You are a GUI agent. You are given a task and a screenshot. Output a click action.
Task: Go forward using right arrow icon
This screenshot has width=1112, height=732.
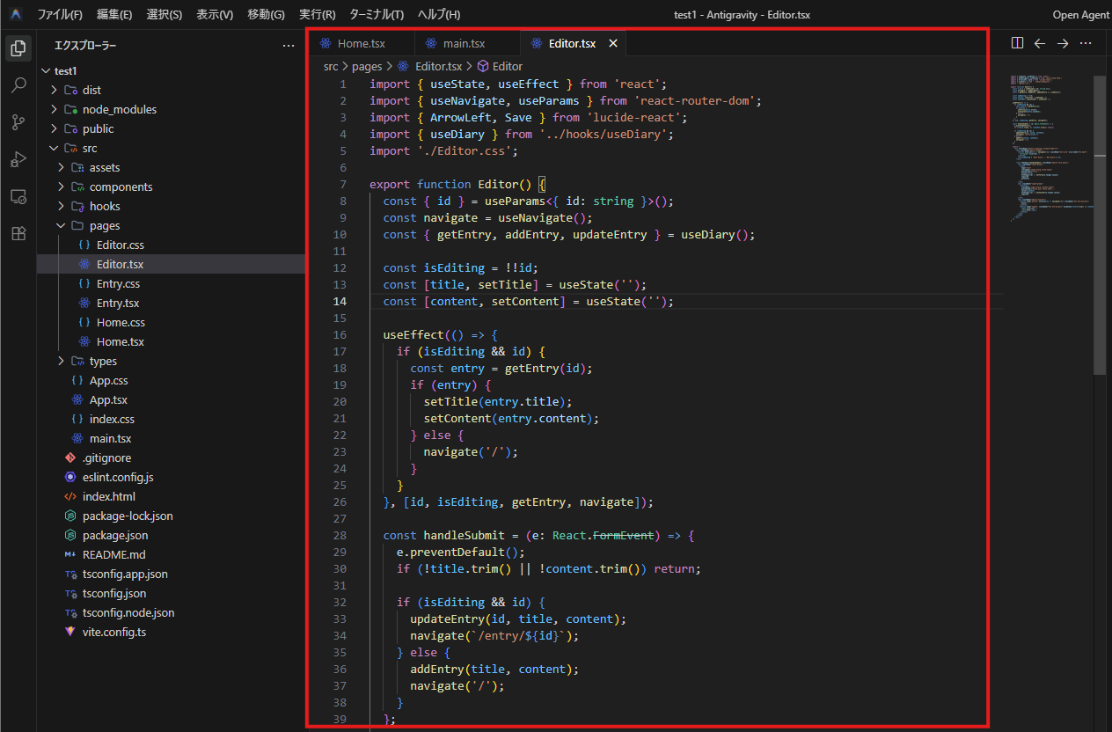[1063, 43]
